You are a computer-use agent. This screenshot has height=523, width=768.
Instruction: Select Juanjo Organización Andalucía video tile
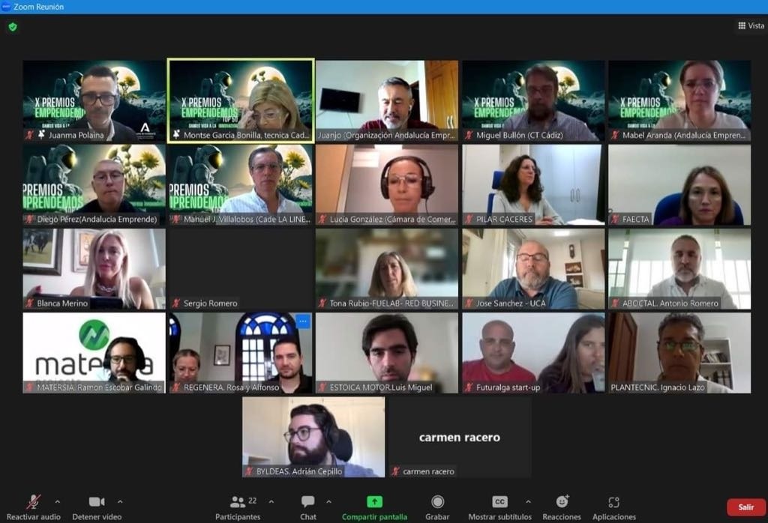coord(387,101)
